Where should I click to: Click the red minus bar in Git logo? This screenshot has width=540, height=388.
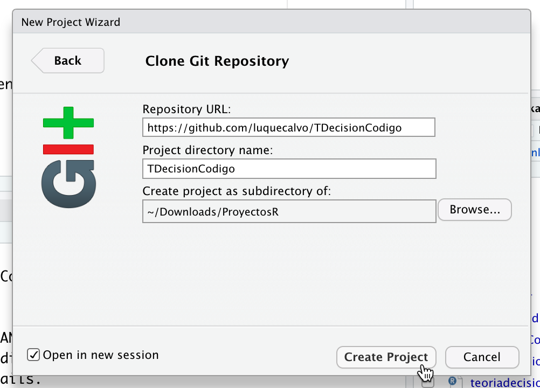point(68,149)
